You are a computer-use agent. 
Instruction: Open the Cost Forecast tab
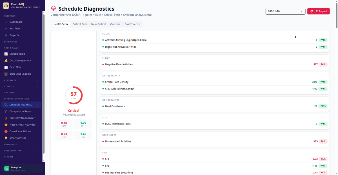(x=132, y=24)
